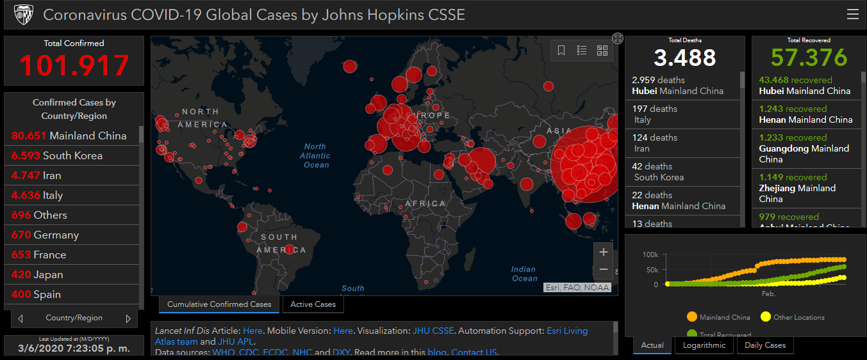
Task: Open the JHU CSSE visualization link
Action: coord(433,331)
